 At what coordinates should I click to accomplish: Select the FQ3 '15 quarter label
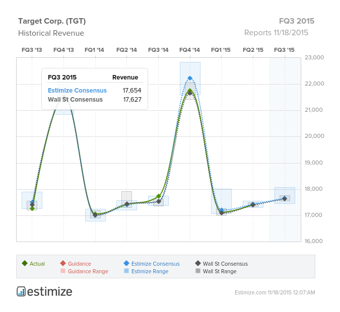(x=284, y=50)
